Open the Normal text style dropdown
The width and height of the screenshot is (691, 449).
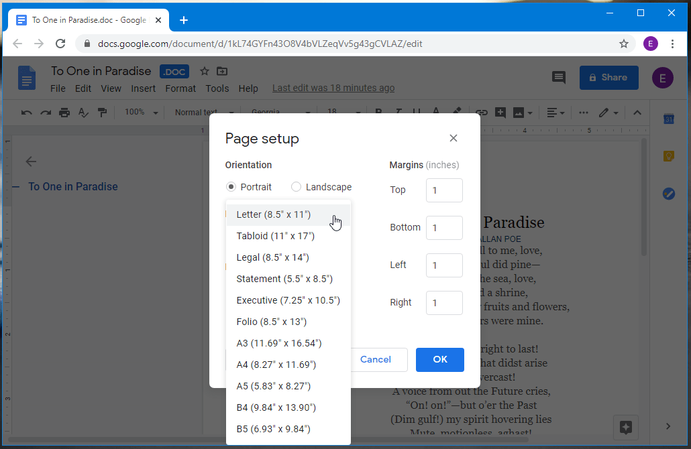coord(204,113)
